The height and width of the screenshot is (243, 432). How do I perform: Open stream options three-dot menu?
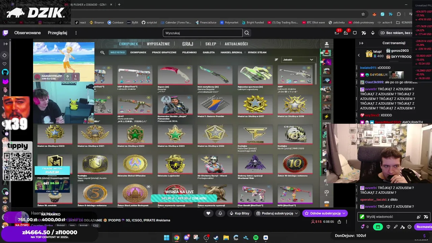(346, 222)
